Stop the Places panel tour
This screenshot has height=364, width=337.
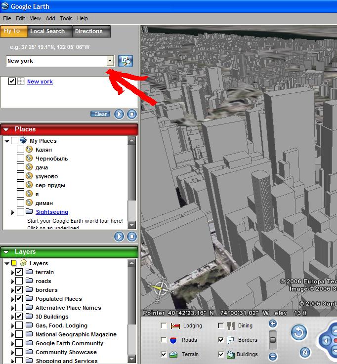pos(132,237)
